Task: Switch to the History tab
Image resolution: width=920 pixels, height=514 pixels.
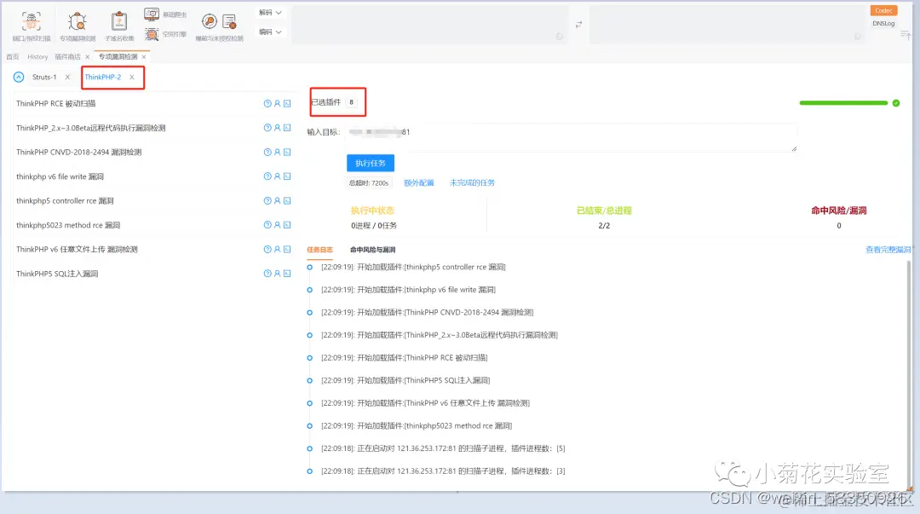Action: click(37, 57)
